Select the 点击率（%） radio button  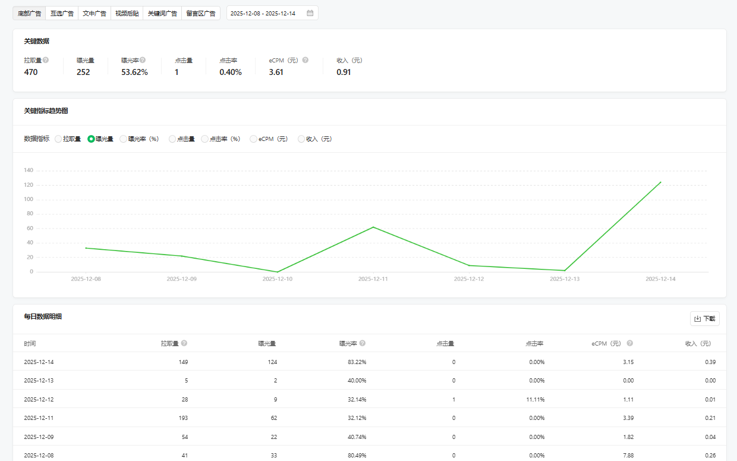click(205, 139)
